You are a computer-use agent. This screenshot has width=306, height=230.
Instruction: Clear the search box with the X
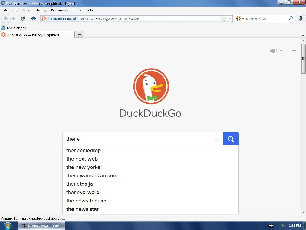tap(216, 139)
